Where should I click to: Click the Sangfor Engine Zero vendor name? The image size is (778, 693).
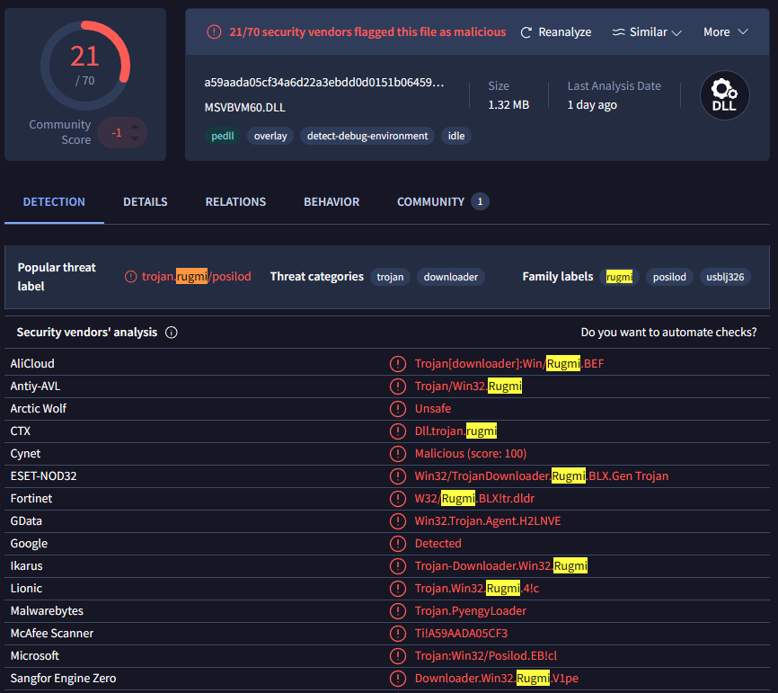pyautogui.click(x=63, y=678)
